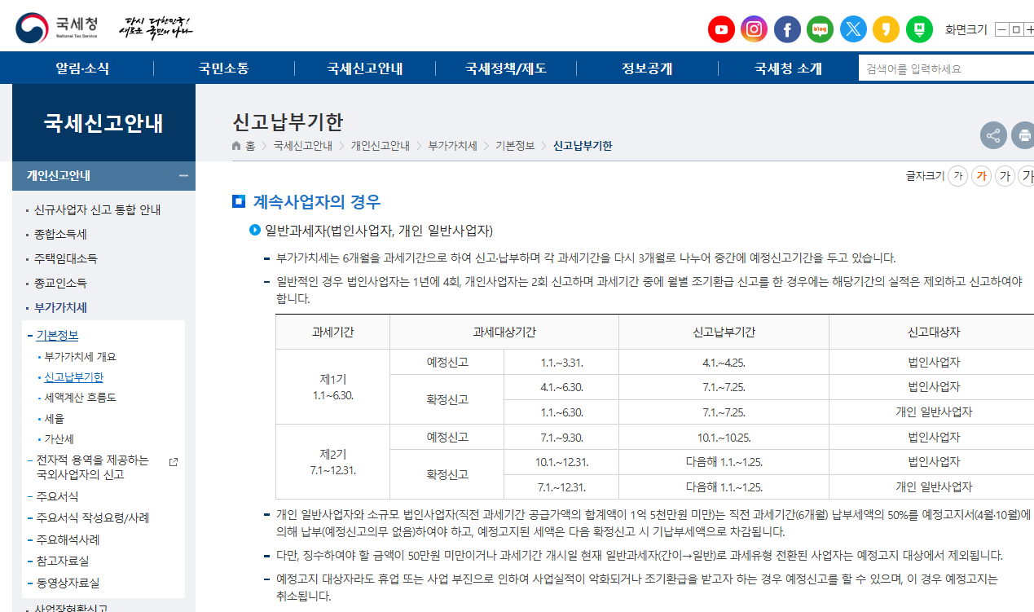Open 참고자료실 in sidebar
The image size is (1034, 612).
pyautogui.click(x=63, y=561)
